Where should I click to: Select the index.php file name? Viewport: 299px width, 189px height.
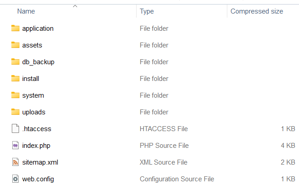[36, 146]
